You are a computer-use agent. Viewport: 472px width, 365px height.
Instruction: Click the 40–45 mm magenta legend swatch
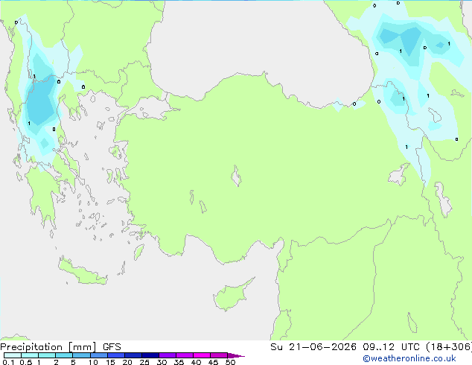(x=202, y=355)
